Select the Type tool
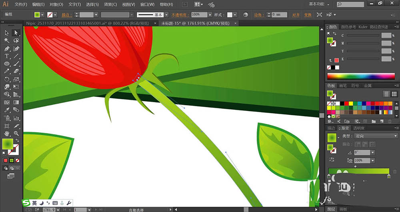Image resolution: width=400 pixels, height=212 pixels. pos(7,56)
